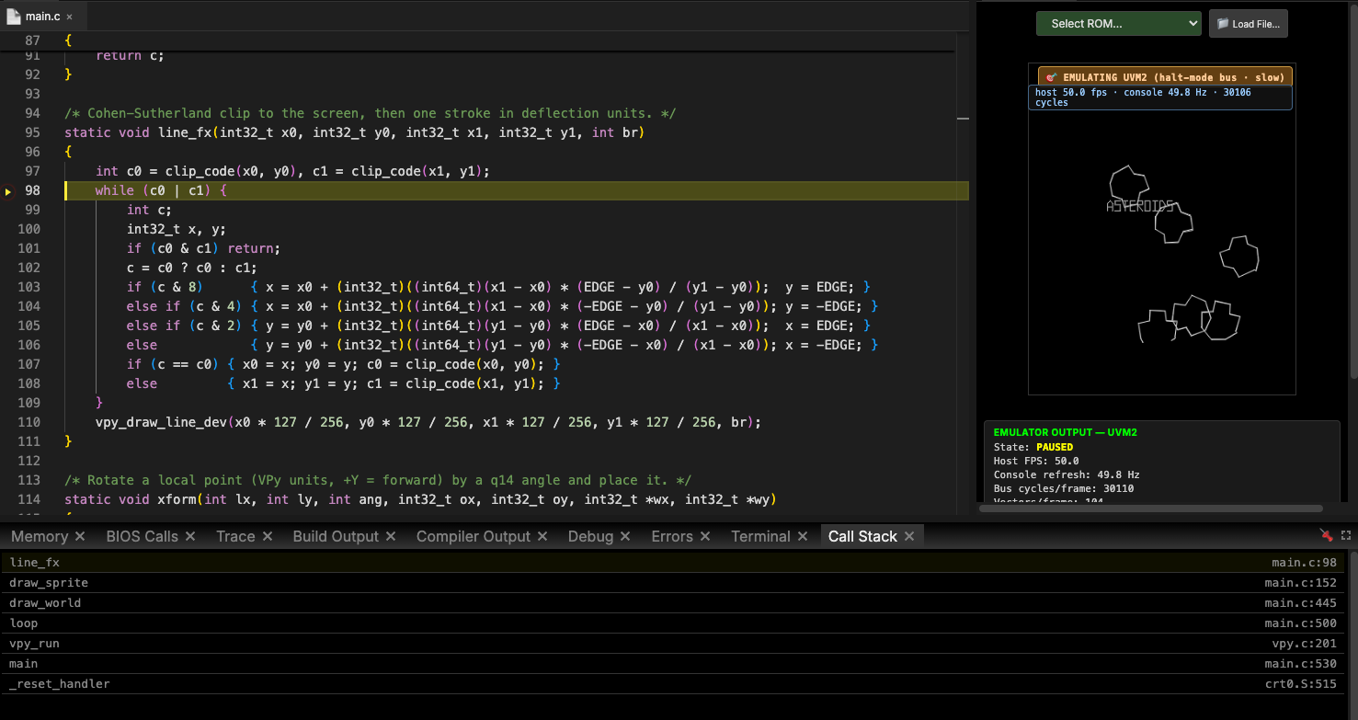Close the Terminal tab
The height and width of the screenshot is (720, 1358).
tap(803, 536)
